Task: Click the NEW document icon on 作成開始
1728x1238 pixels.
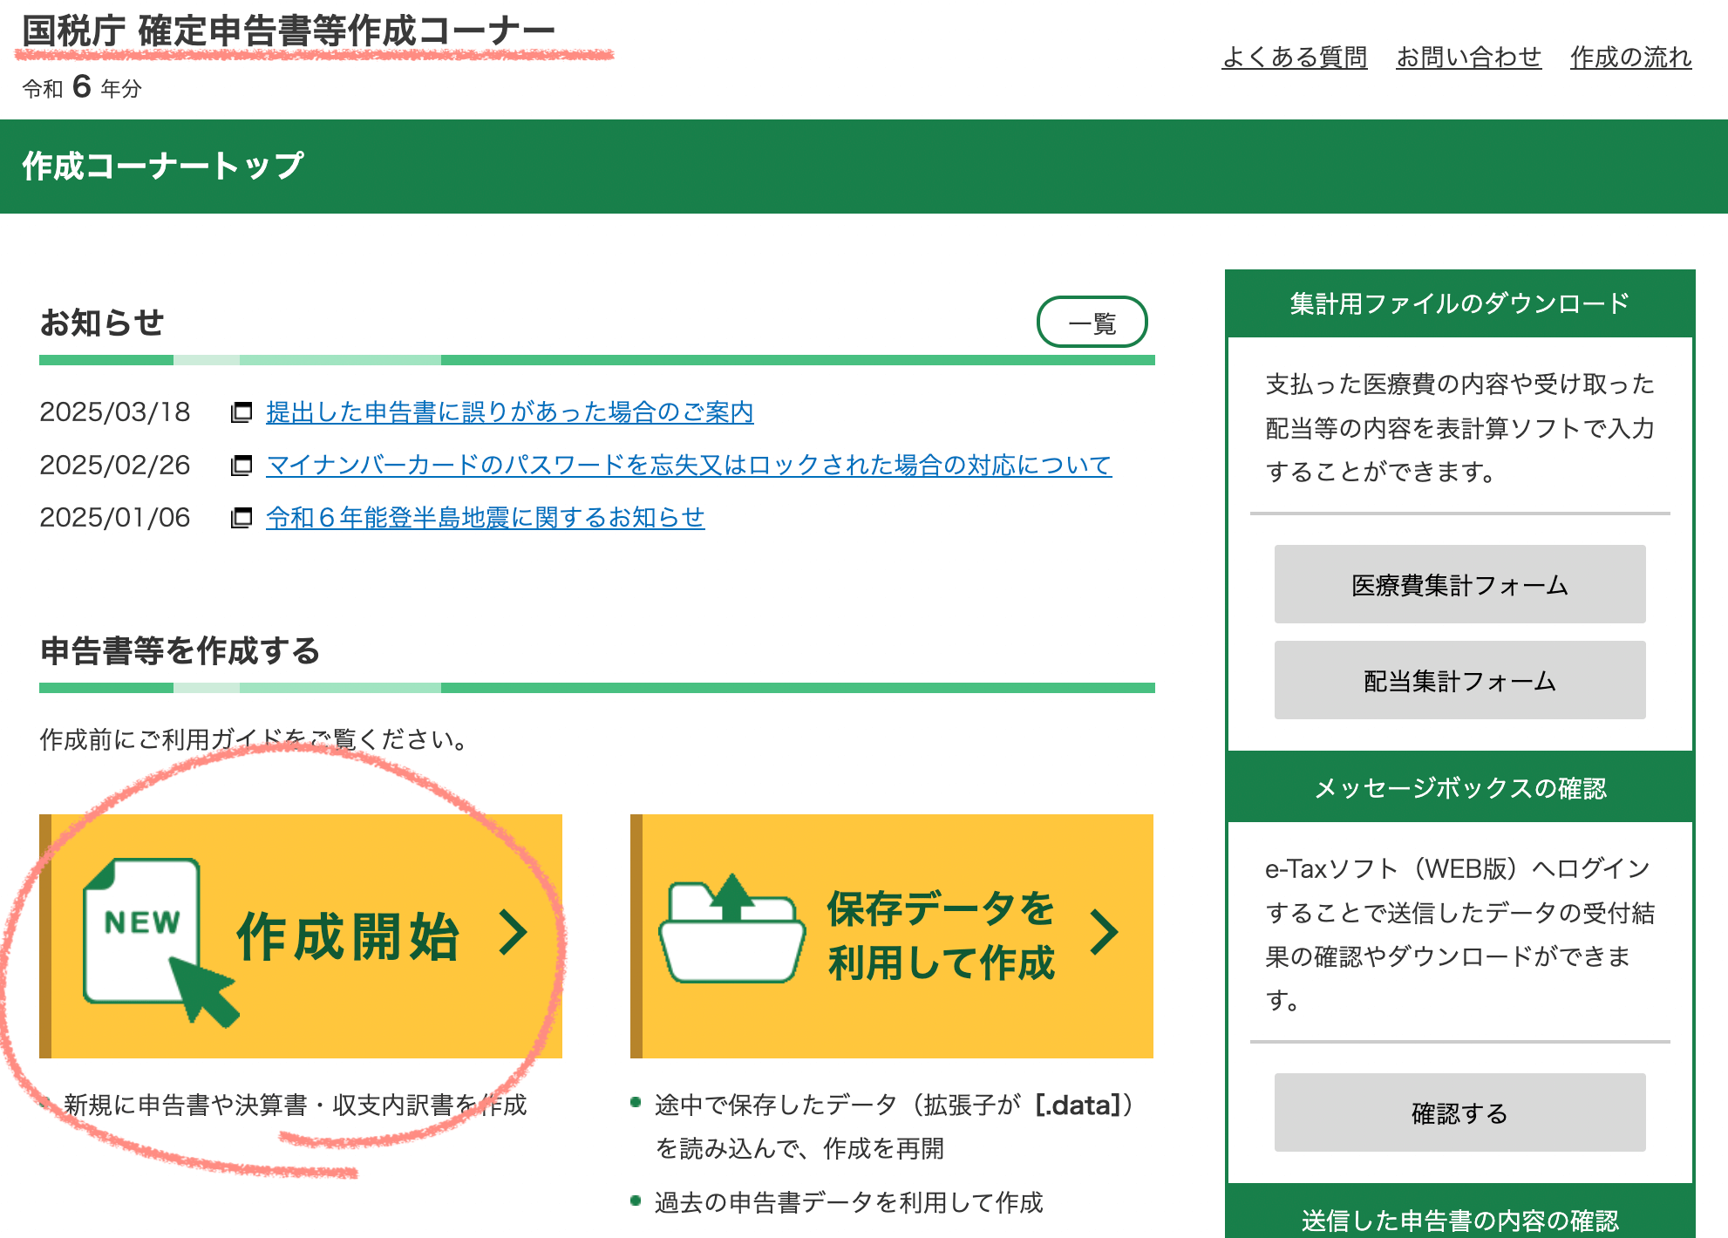Action: pyautogui.click(x=142, y=930)
